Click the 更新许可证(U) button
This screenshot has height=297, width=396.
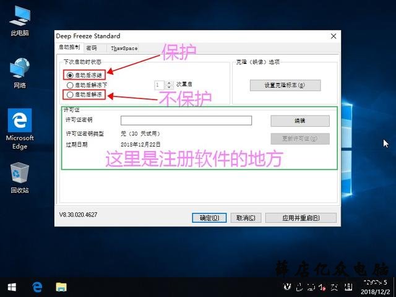(x=300, y=139)
